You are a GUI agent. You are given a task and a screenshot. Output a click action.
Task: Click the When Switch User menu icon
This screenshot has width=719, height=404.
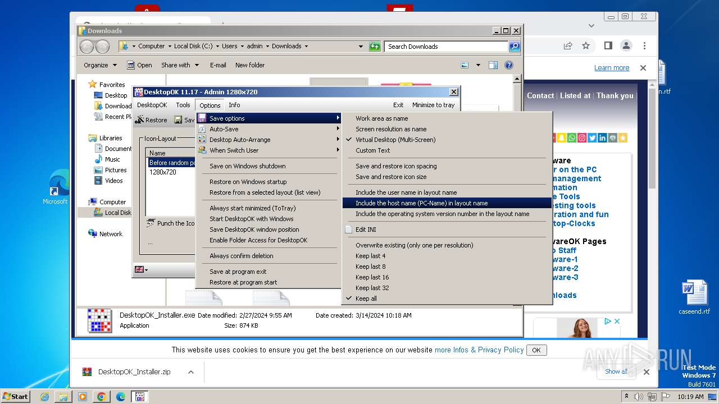(202, 150)
